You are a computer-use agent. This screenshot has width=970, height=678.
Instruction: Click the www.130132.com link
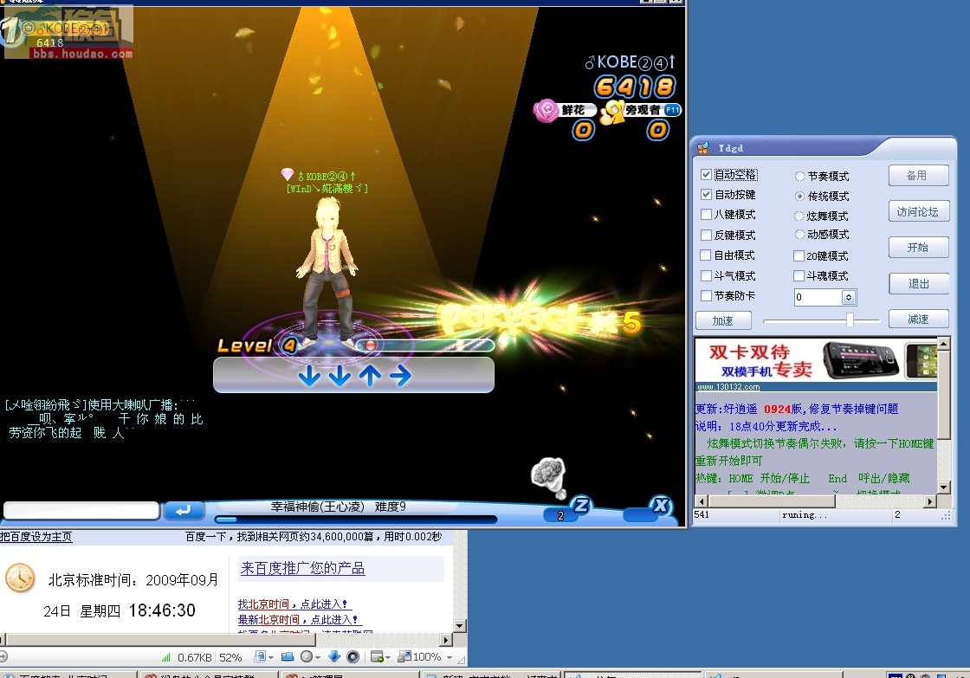[x=728, y=387]
